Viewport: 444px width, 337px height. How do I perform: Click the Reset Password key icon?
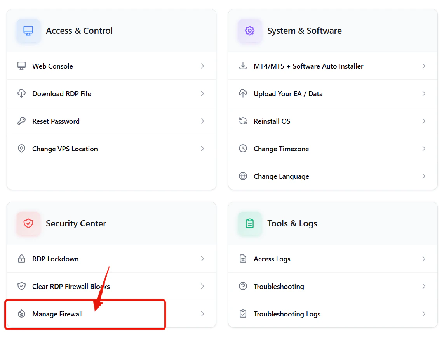(x=21, y=121)
